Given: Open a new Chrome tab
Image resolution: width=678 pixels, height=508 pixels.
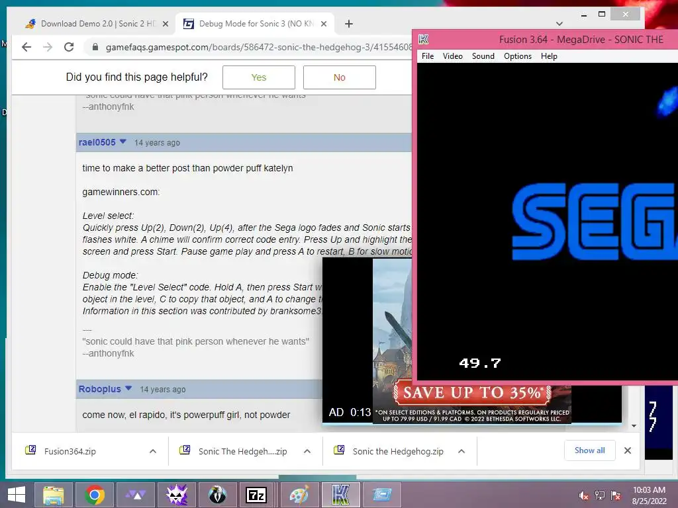Looking at the screenshot, I should (x=348, y=24).
